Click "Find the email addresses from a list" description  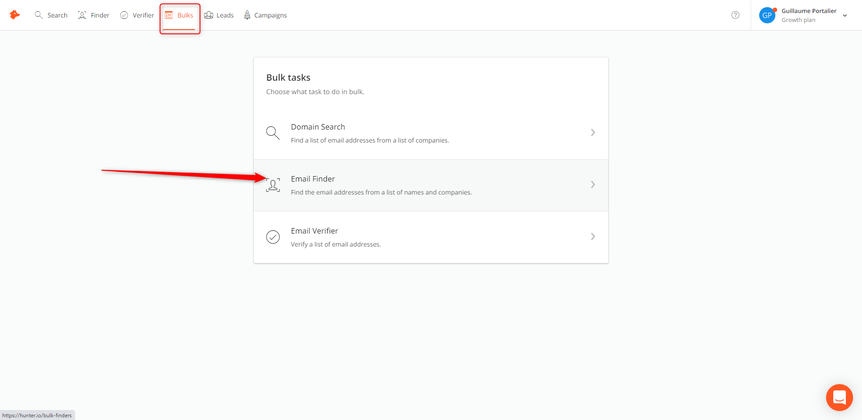[x=381, y=192]
